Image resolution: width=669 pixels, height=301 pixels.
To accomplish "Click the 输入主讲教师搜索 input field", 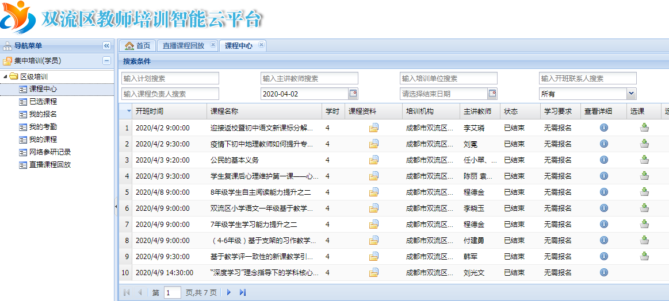I will 309,79.
